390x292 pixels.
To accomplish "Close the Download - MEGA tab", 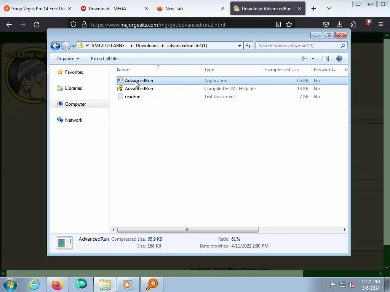I will [x=146, y=9].
